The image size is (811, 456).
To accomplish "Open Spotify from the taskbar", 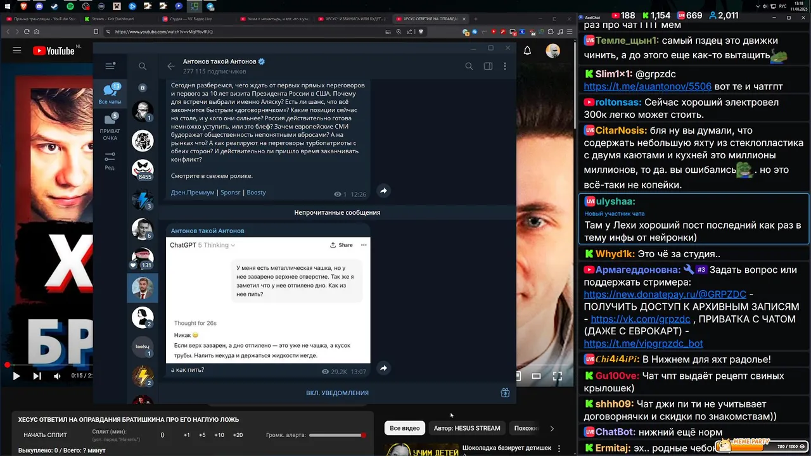I will (x=70, y=6).
